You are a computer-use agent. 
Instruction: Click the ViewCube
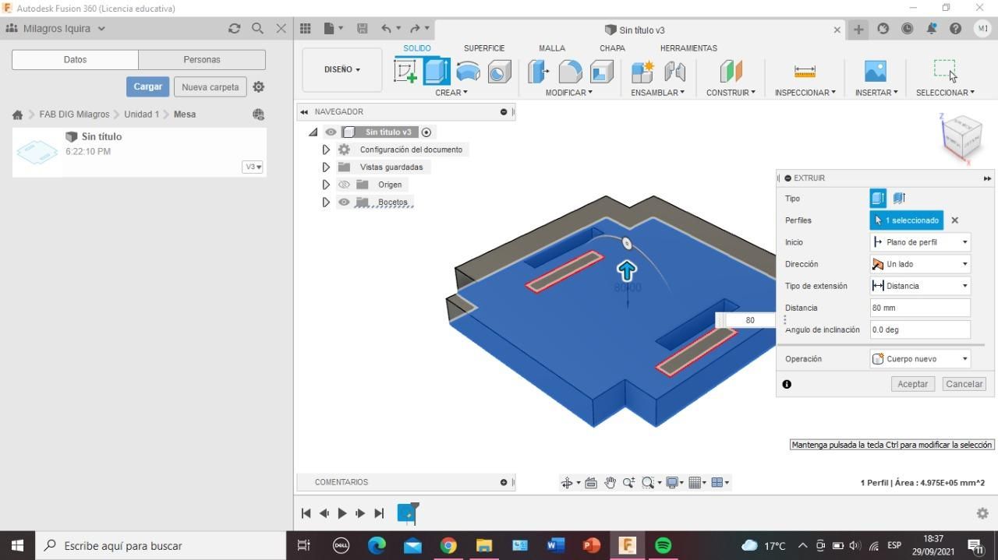pos(961,137)
